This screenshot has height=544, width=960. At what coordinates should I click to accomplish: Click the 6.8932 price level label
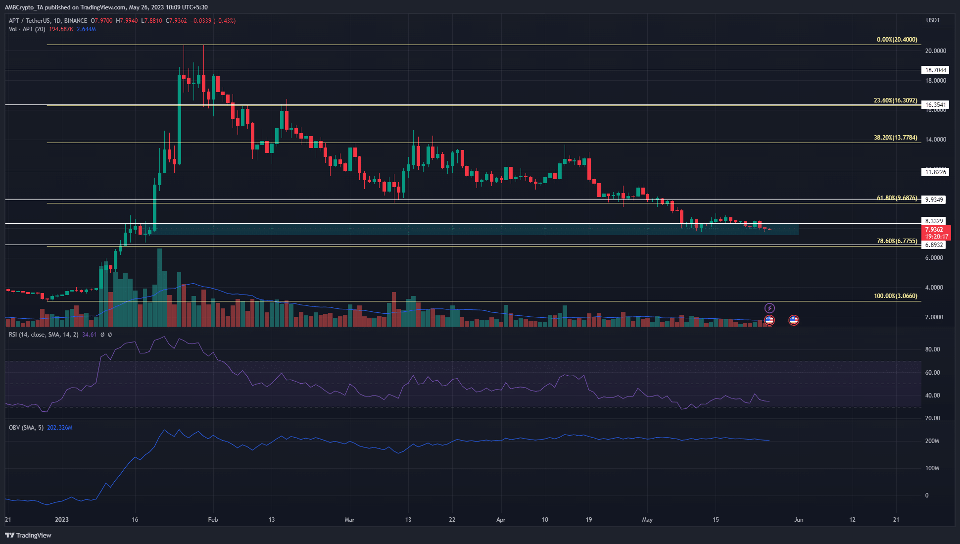click(x=934, y=245)
